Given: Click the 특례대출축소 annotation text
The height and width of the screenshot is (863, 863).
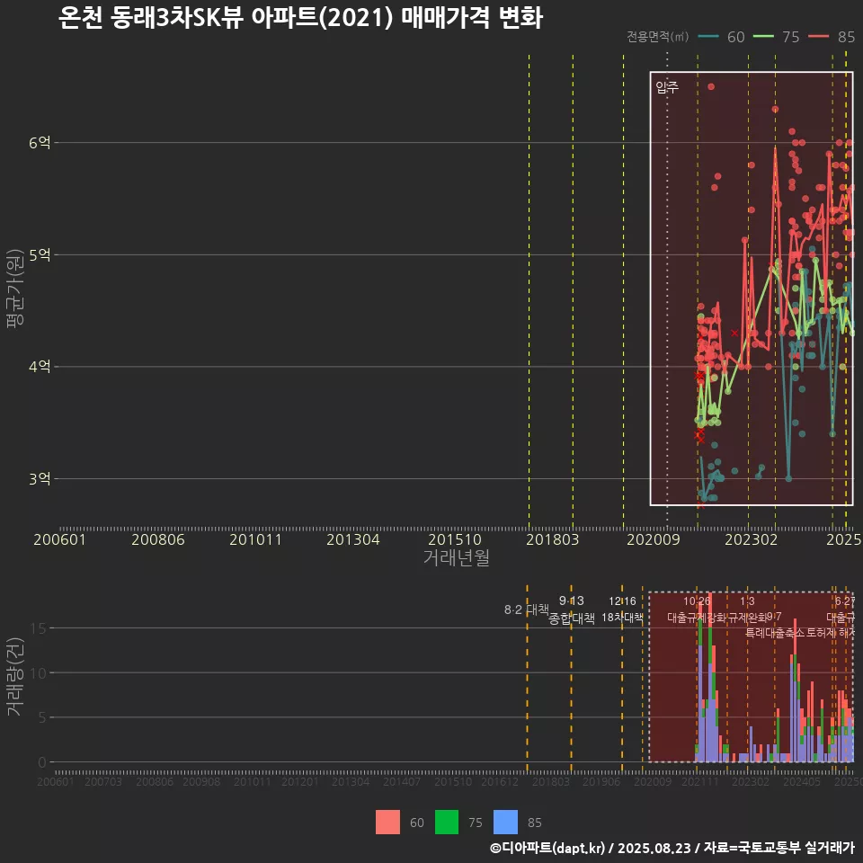Looking at the screenshot, I should pos(775,633).
